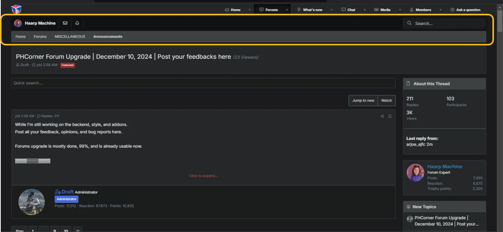
Task: Go to Home in the navigation bar
Action: pyautogui.click(x=233, y=10)
